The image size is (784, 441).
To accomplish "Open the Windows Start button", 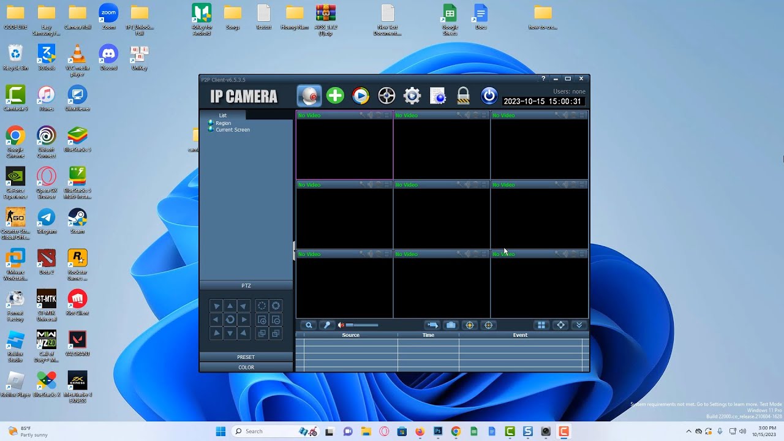I will point(221,431).
